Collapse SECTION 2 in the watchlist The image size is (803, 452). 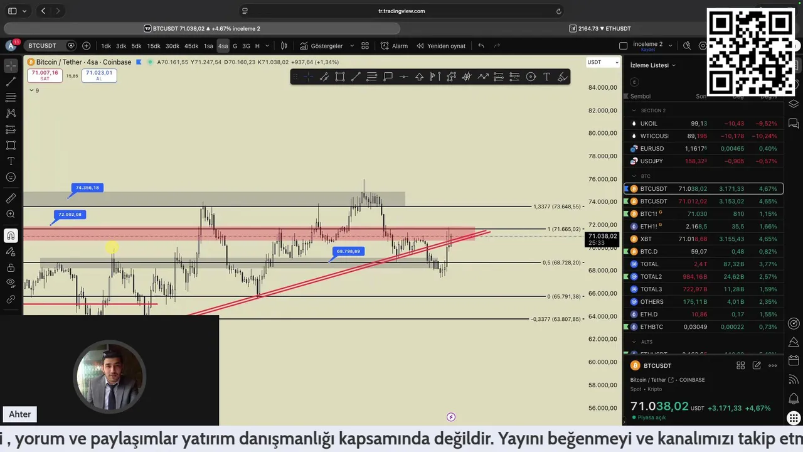pos(634,110)
